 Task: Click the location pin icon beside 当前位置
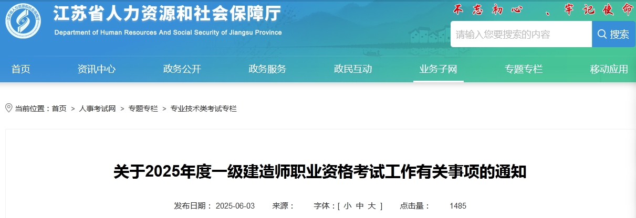click(x=8, y=108)
